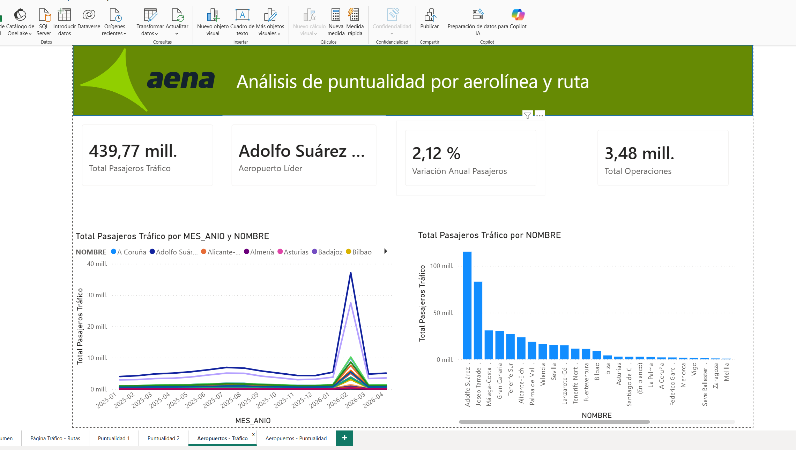Viewport: 796px width, 450px height.
Task: Click the MES_ANIO axis label
Action: tap(253, 421)
